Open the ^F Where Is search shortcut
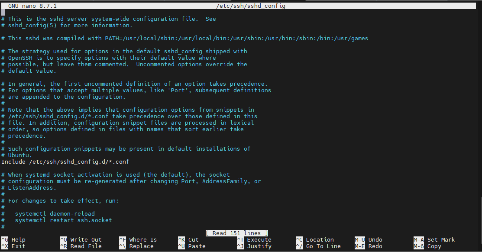The width and height of the screenshot is (482, 252). click(x=138, y=240)
